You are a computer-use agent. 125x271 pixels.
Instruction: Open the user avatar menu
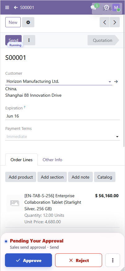(116, 7)
